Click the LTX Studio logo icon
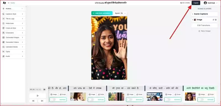 [4, 3]
